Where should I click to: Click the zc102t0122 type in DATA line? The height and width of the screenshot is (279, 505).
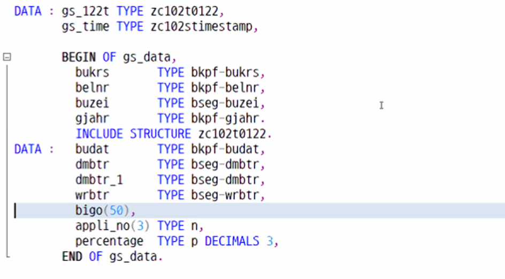click(x=185, y=12)
